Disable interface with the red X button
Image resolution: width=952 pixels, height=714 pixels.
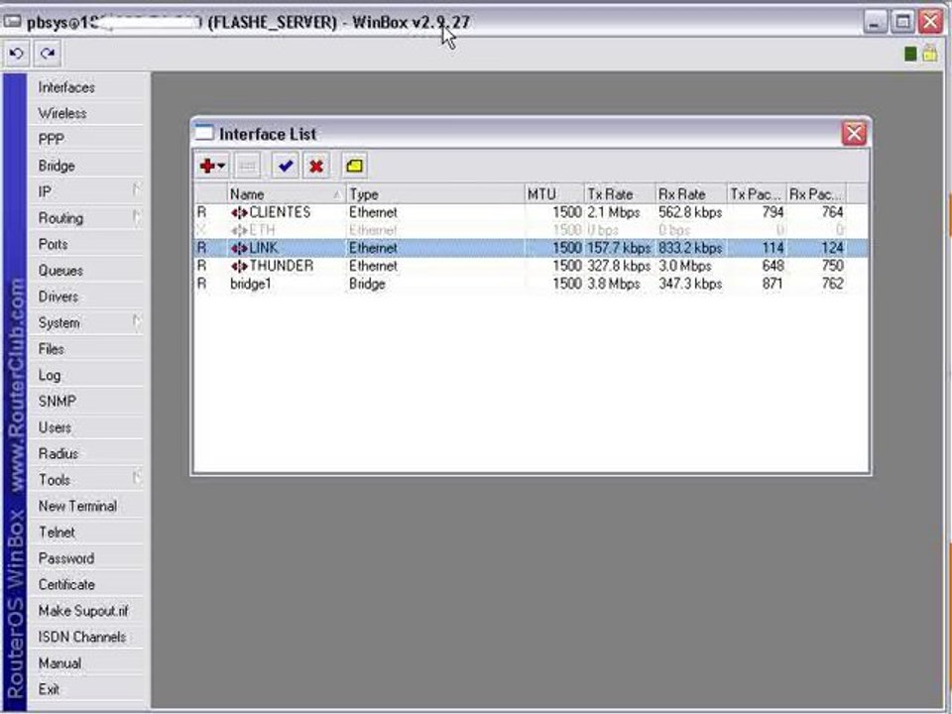pos(315,166)
